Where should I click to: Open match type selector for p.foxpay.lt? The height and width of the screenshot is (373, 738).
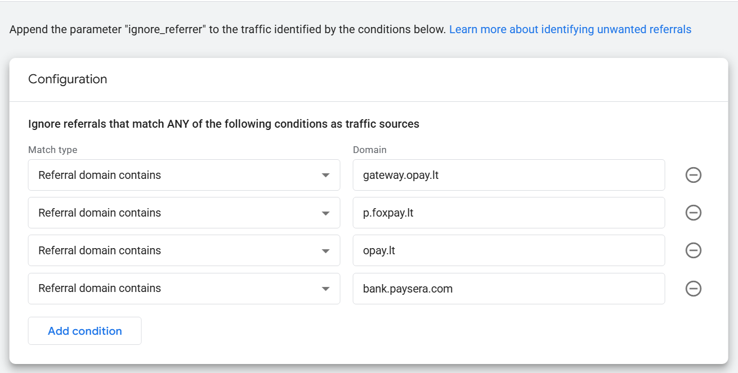click(x=184, y=213)
